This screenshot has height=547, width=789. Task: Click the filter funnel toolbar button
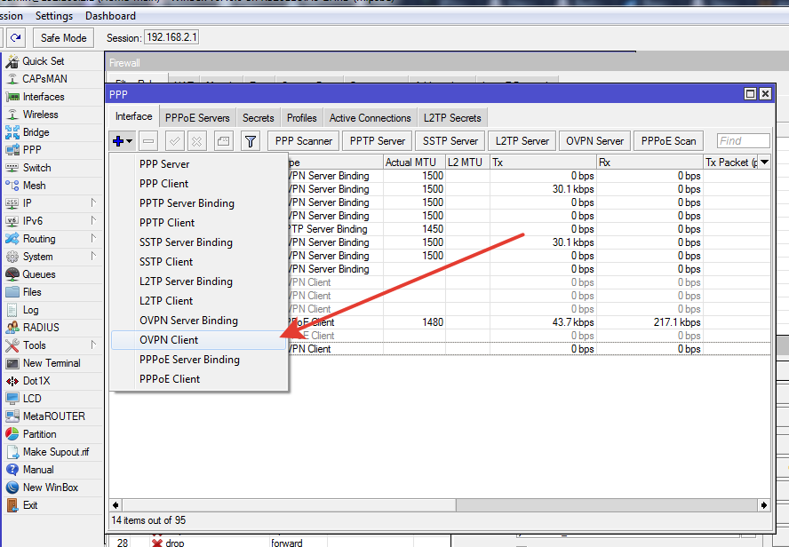pos(251,141)
